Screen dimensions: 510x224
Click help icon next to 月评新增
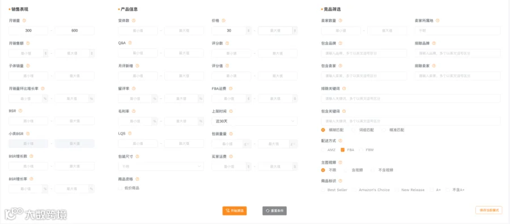click(137, 65)
